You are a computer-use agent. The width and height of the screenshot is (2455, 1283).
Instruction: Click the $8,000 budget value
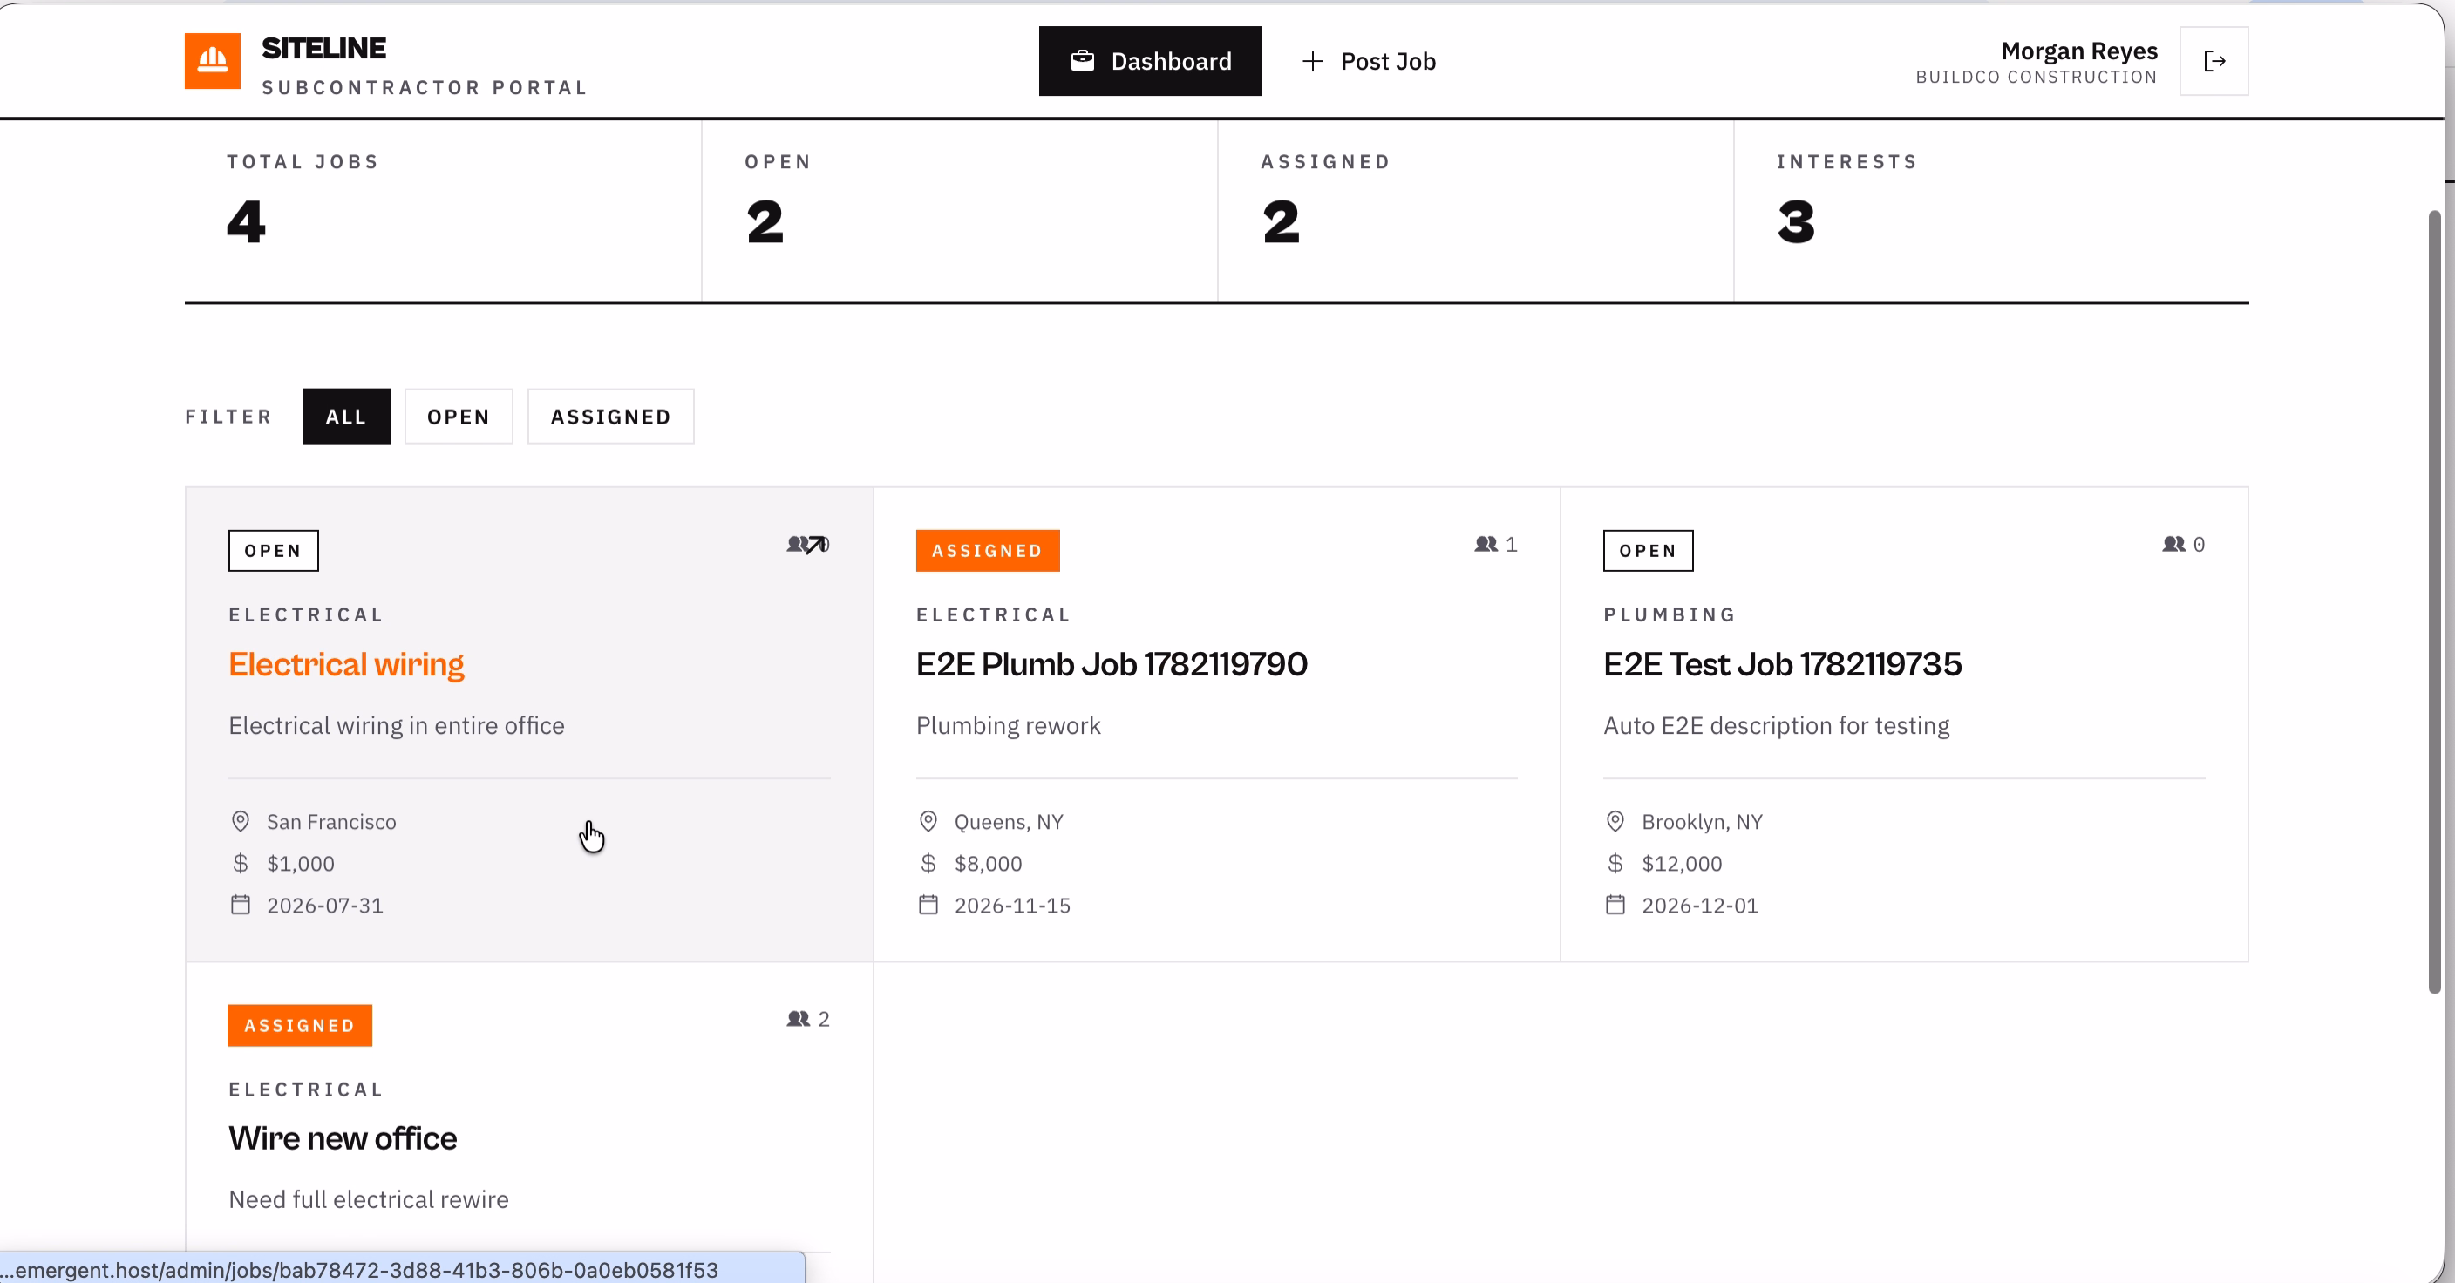(989, 863)
